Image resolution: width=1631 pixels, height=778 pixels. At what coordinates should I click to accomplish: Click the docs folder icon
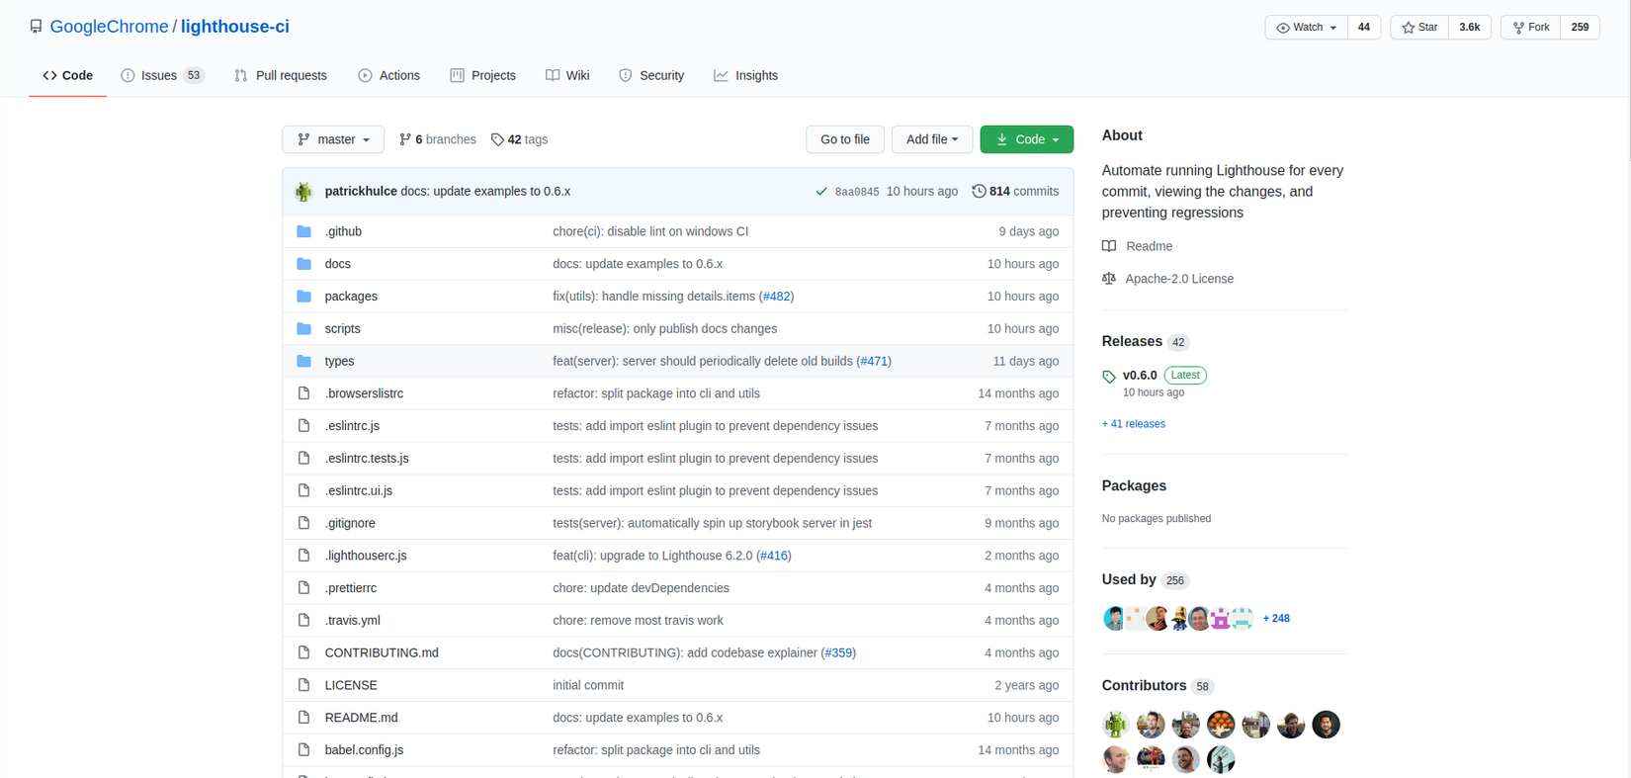303,264
